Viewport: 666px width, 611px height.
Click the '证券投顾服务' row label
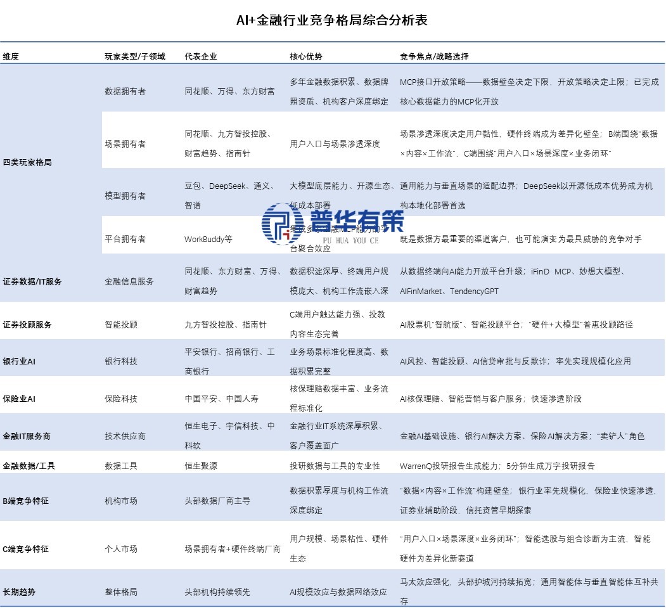(27, 325)
